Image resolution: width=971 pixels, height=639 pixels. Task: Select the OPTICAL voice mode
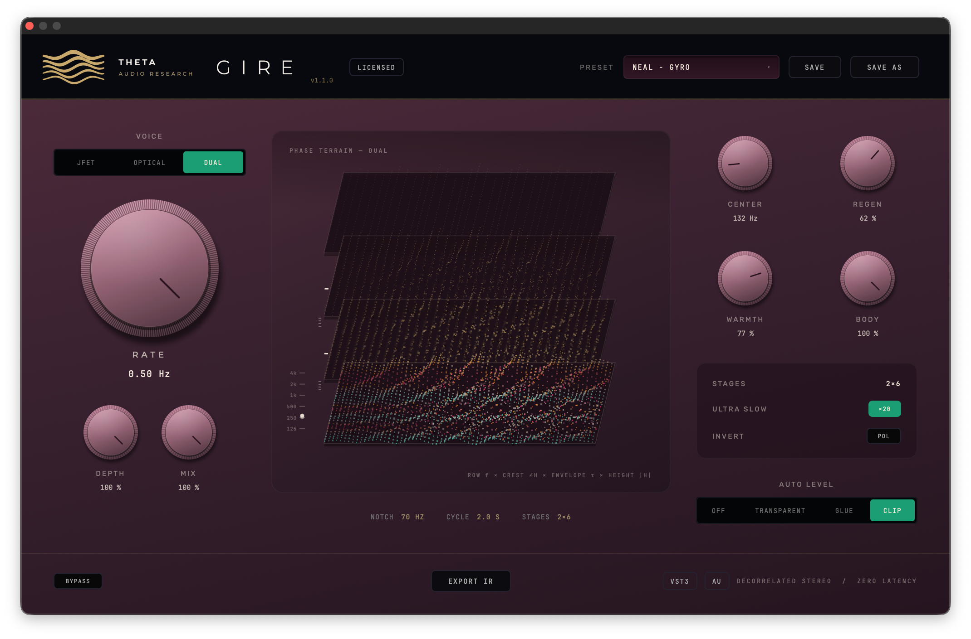(x=150, y=163)
